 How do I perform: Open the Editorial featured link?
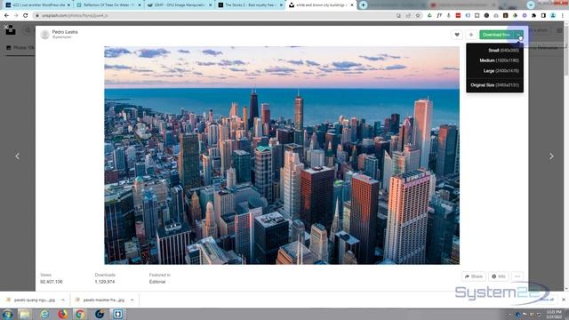pyautogui.click(x=157, y=282)
